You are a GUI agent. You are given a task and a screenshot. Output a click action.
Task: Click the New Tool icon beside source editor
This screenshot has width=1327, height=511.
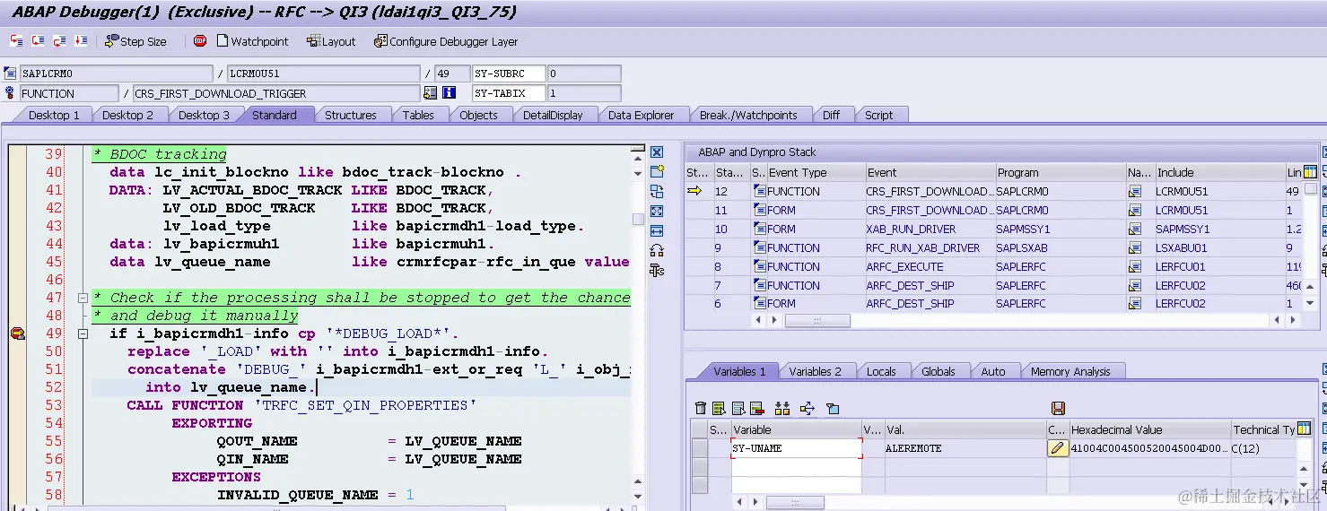coord(657,172)
